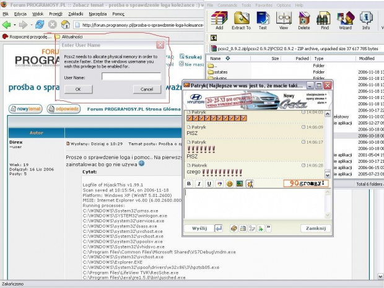Open WinRAR Commands menu

(x=227, y=5)
